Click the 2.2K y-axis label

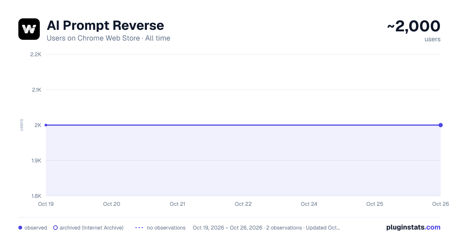36,54
